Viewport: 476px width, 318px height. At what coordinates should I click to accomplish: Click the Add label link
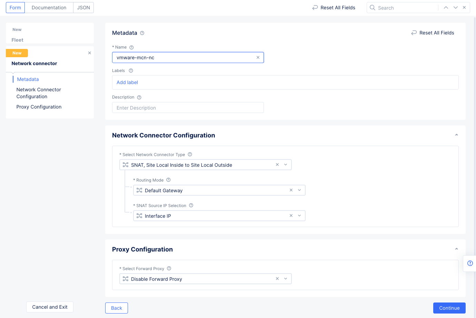(x=127, y=82)
